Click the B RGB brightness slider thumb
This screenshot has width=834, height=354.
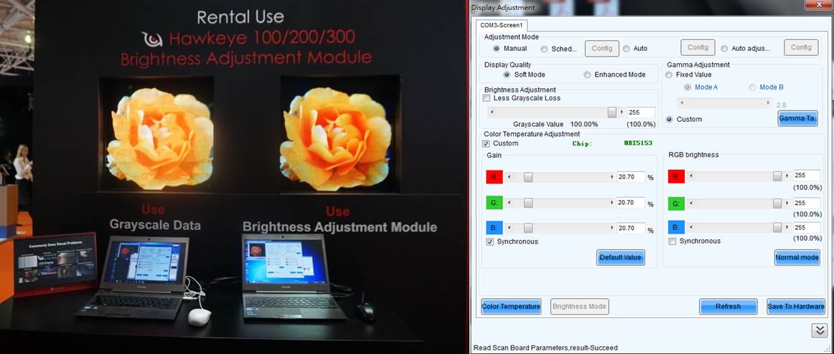777,227
